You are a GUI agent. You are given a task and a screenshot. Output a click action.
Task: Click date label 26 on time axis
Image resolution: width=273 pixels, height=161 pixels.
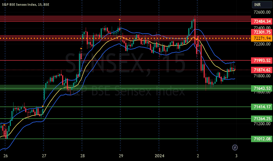point(5,156)
